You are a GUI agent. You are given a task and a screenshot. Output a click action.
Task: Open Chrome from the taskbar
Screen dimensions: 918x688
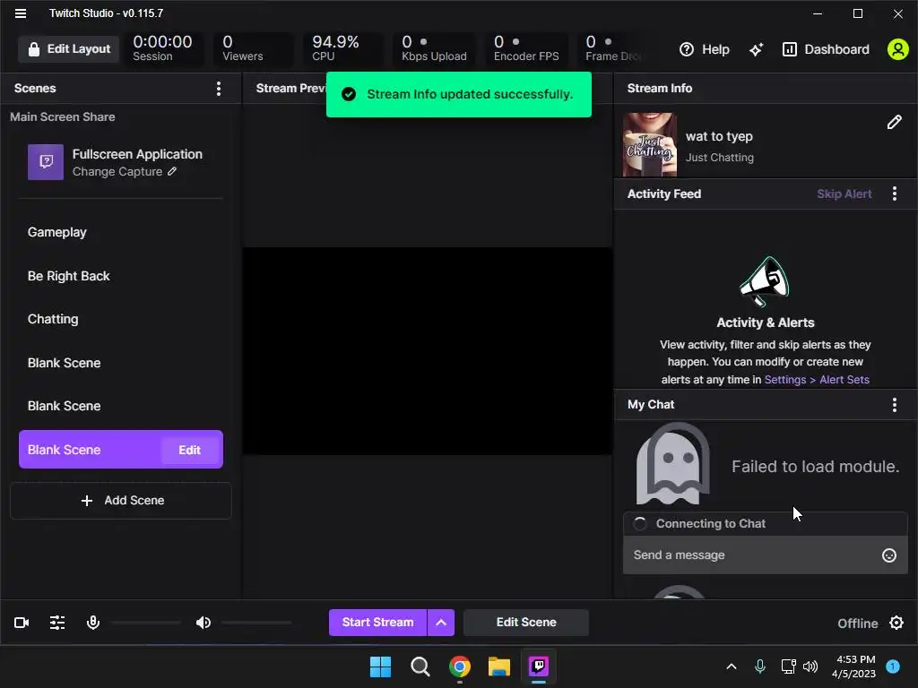(x=460, y=666)
